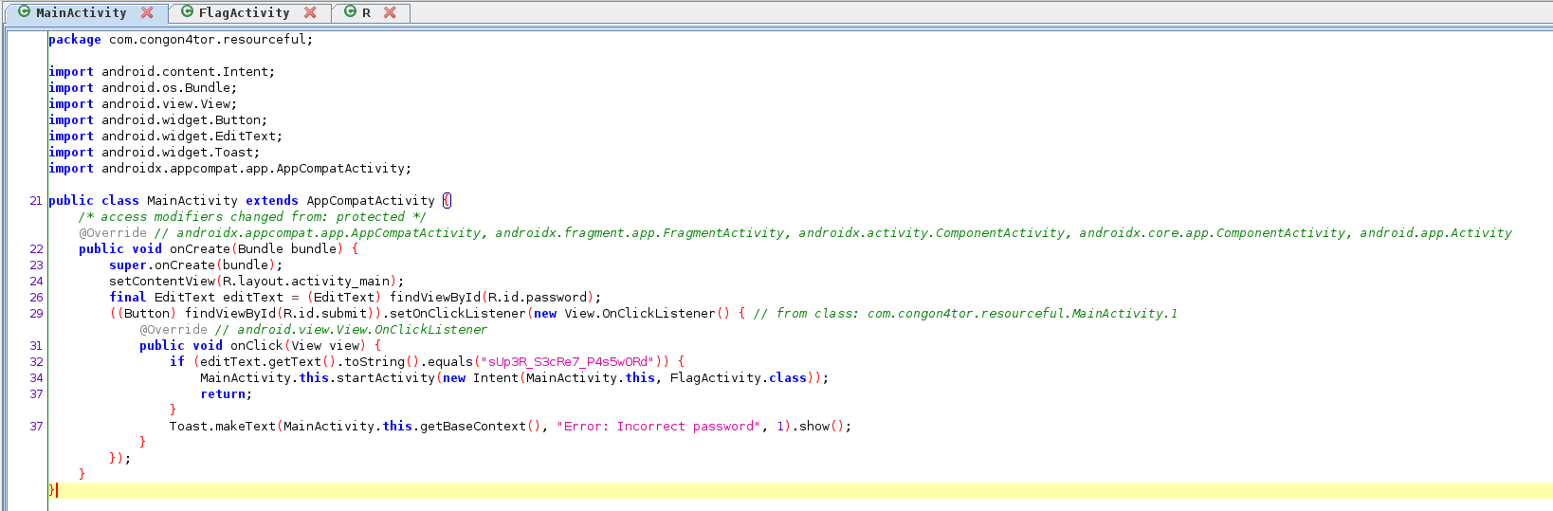Click AppCompatActivity in the class declaration
This screenshot has height=511, width=1553.
coord(370,200)
